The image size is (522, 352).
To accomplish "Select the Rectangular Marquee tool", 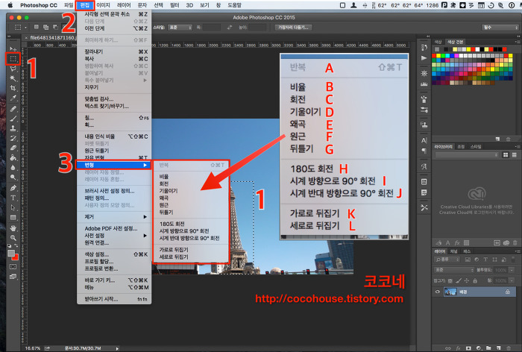I will (13, 59).
